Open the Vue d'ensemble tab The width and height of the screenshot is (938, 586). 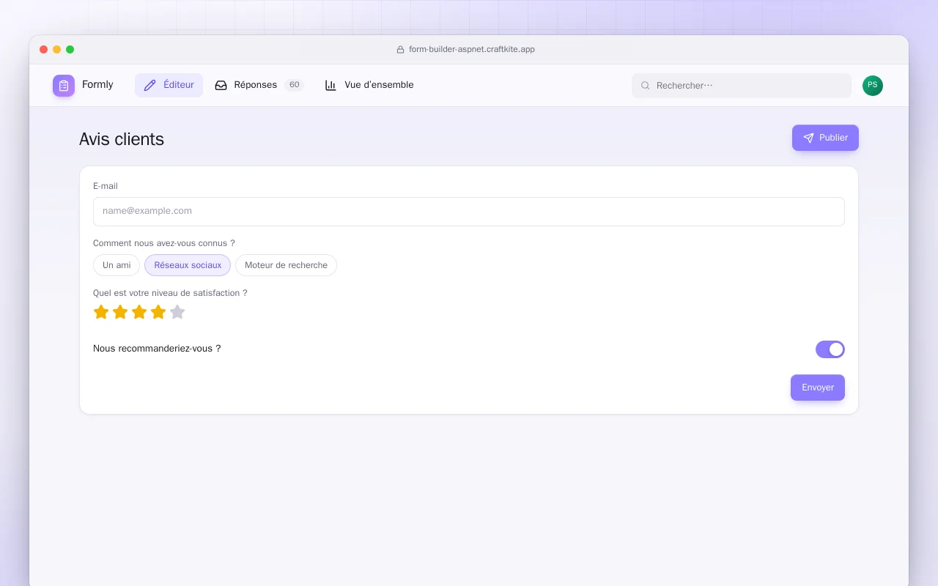tap(369, 85)
